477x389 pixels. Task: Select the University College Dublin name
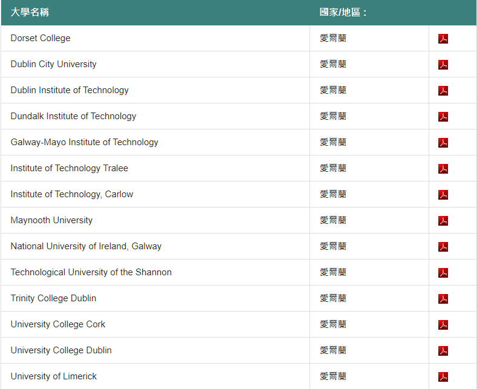point(61,350)
